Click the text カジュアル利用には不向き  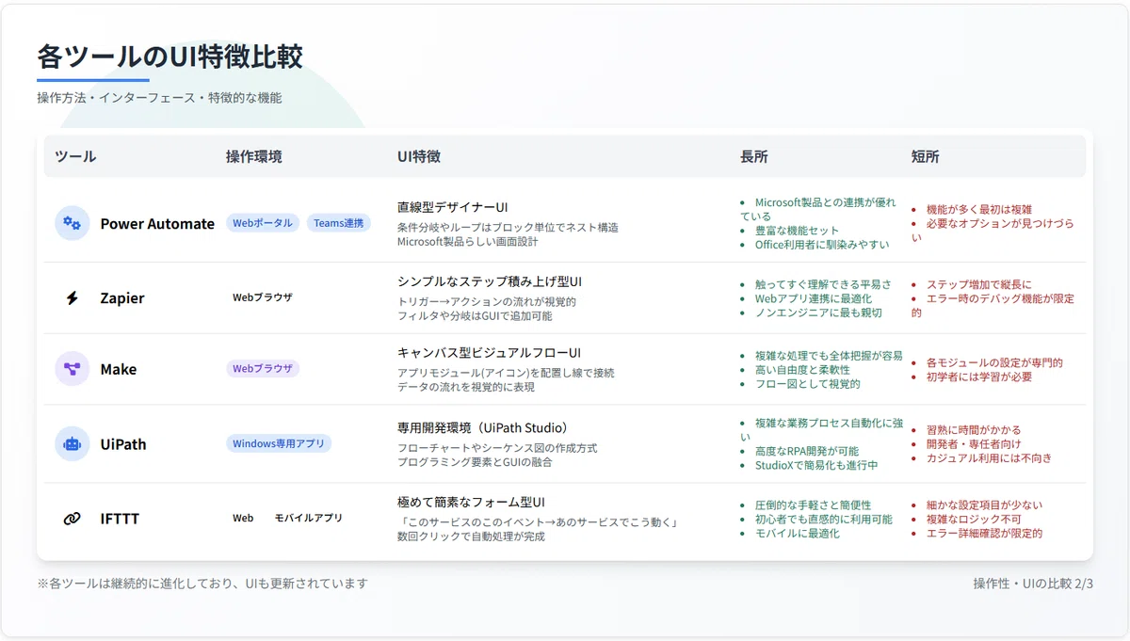tap(989, 458)
